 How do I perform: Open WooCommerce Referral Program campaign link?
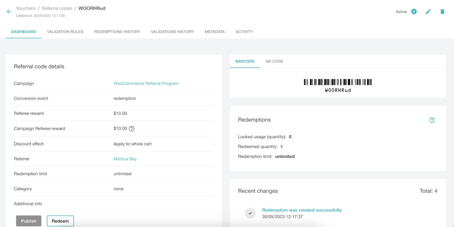click(146, 83)
